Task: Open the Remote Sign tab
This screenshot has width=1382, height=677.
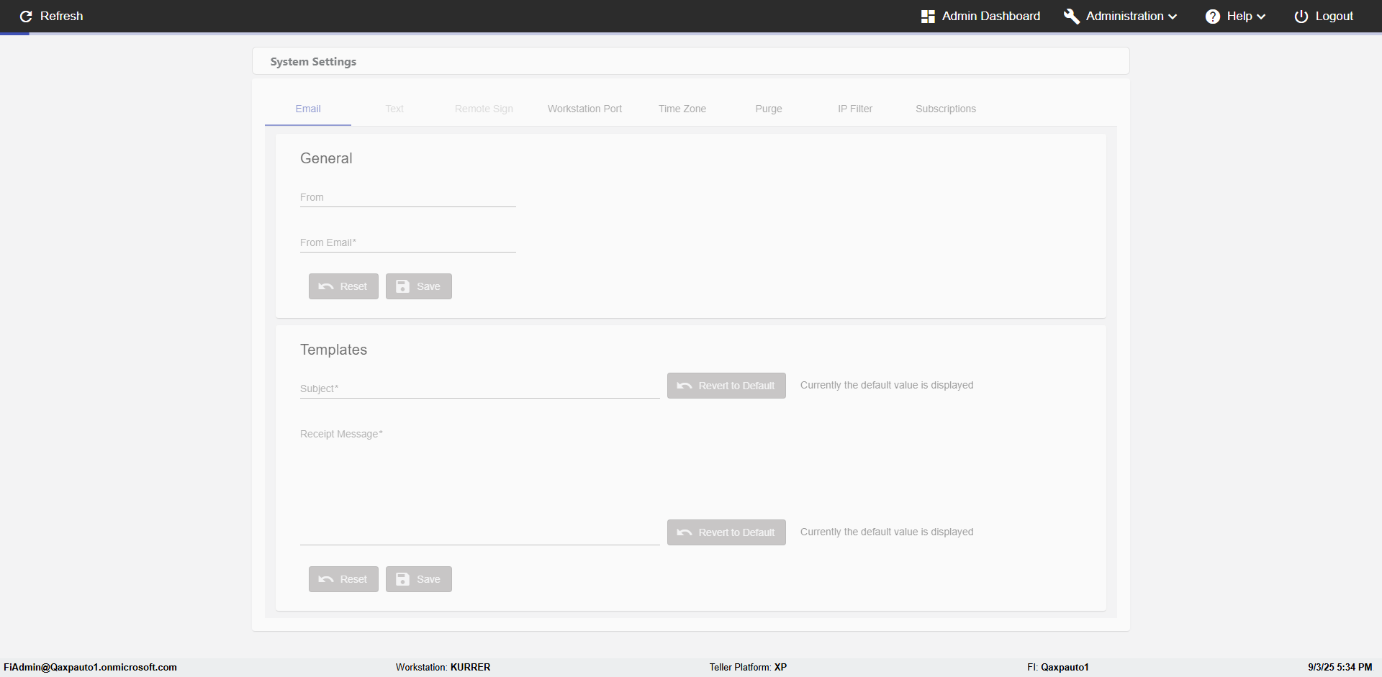Action: [x=484, y=109]
